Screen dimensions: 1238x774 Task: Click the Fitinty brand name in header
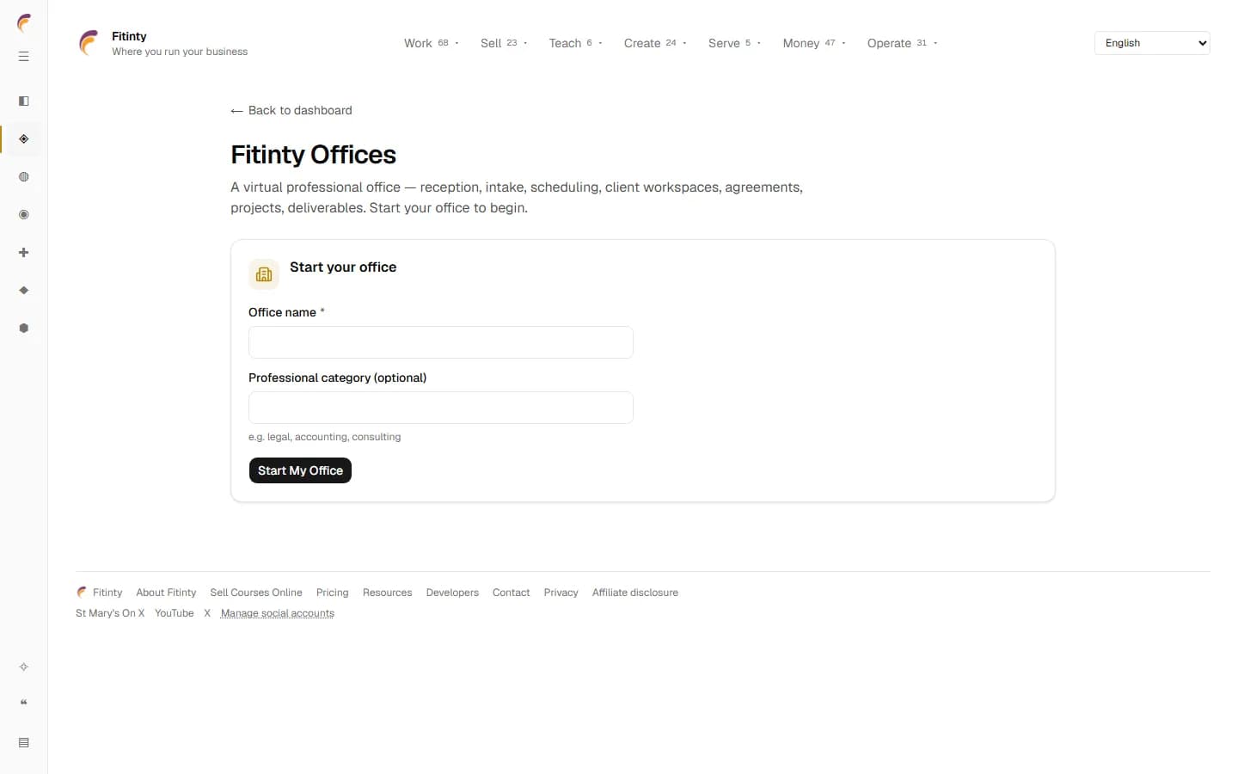[x=129, y=36]
